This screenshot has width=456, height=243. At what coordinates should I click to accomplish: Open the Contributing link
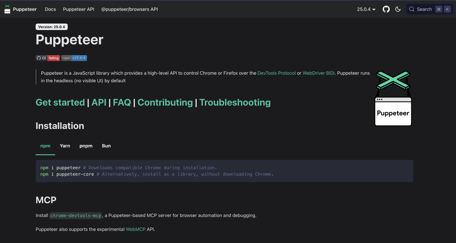pos(165,103)
